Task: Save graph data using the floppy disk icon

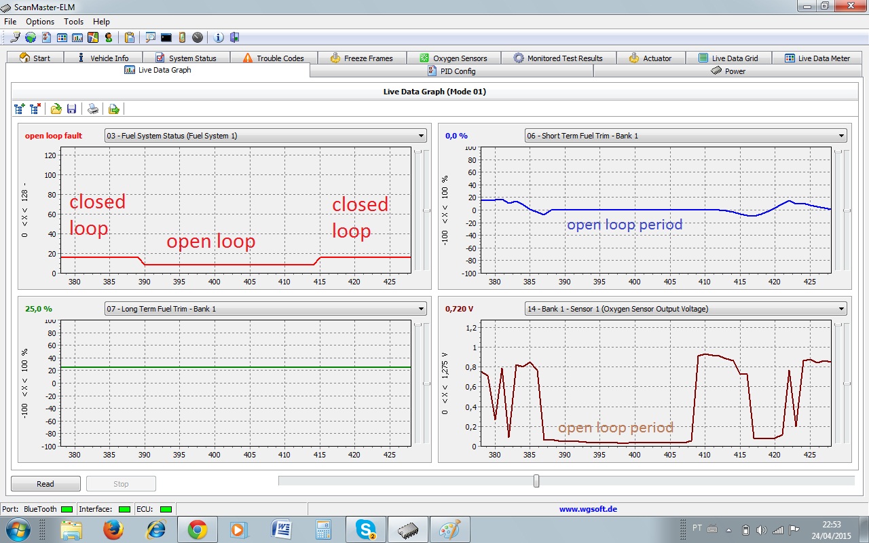Action: 71,109
